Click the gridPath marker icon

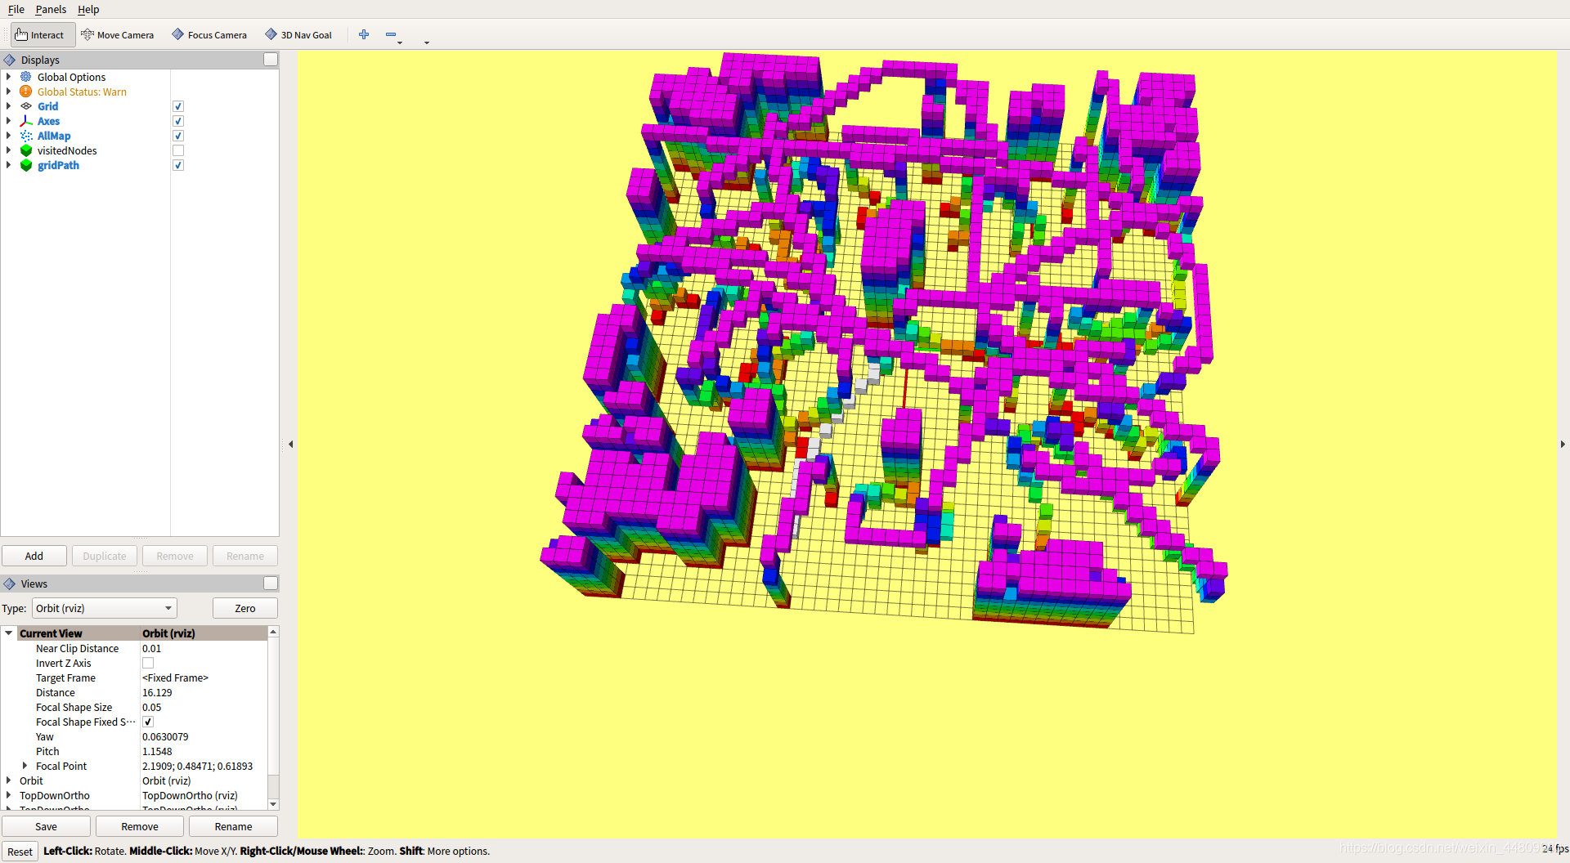(x=26, y=165)
